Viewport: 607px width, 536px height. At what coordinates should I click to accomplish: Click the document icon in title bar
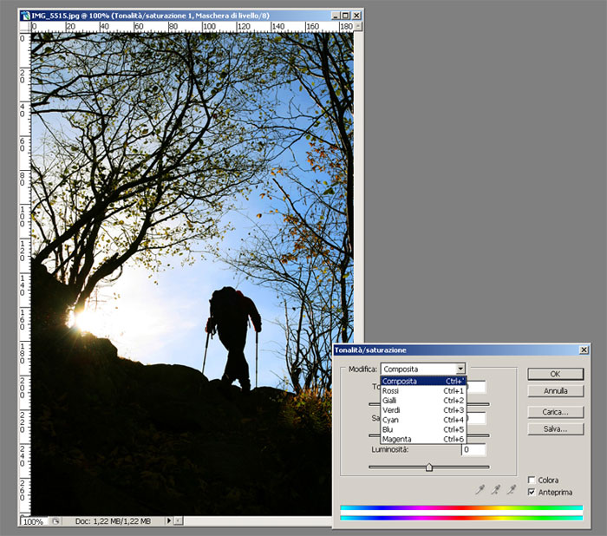26,15
